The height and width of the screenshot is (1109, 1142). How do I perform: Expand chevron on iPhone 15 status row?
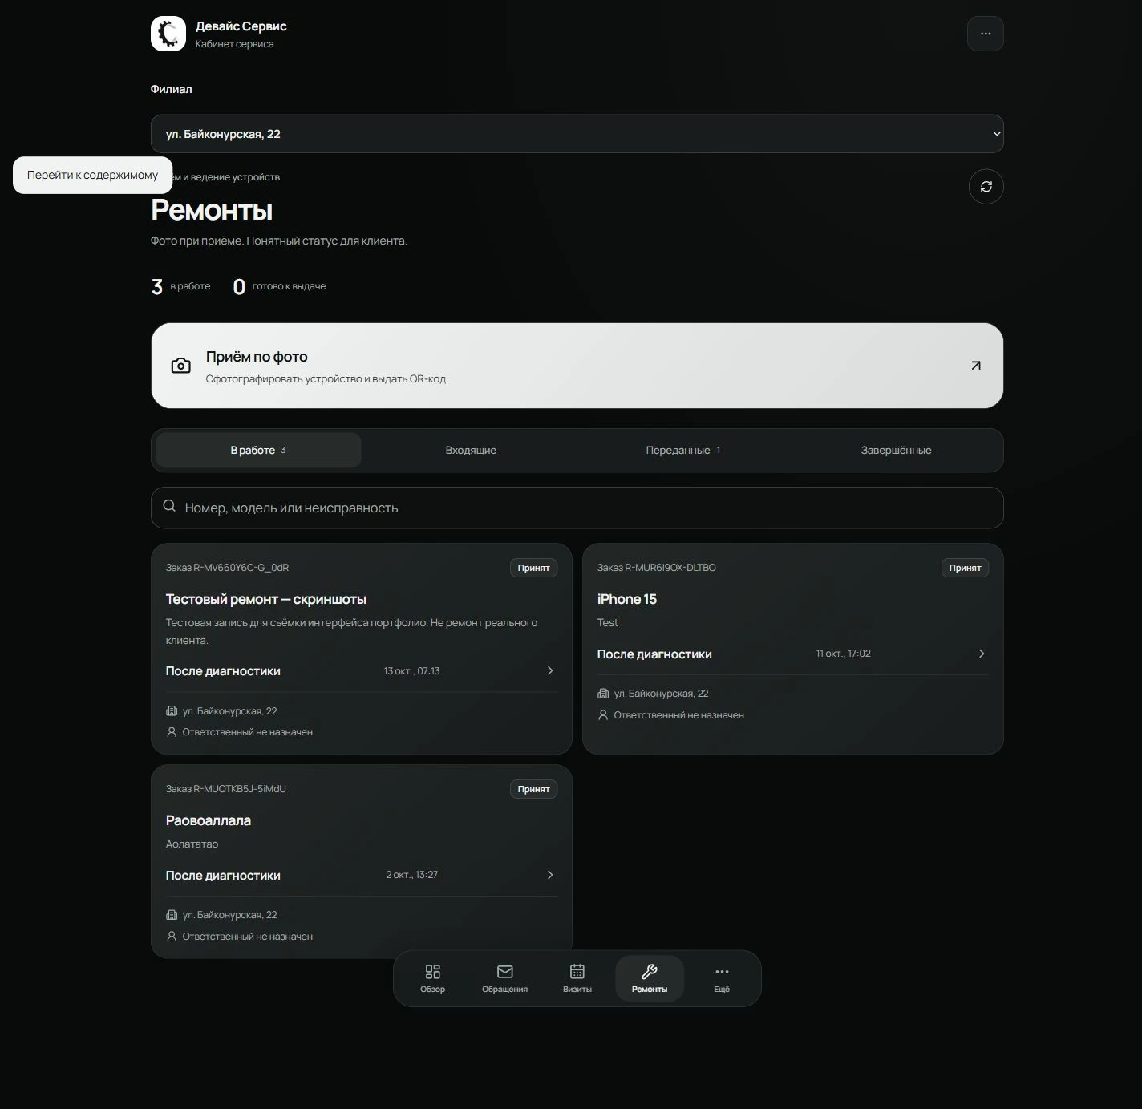click(x=982, y=654)
